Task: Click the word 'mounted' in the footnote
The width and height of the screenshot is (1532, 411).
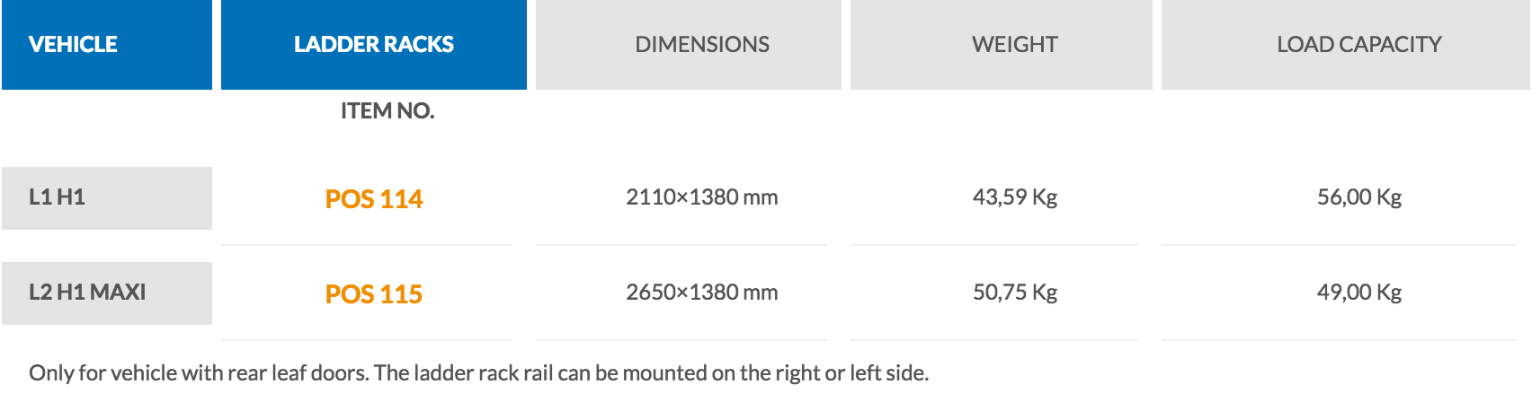Action: (664, 372)
